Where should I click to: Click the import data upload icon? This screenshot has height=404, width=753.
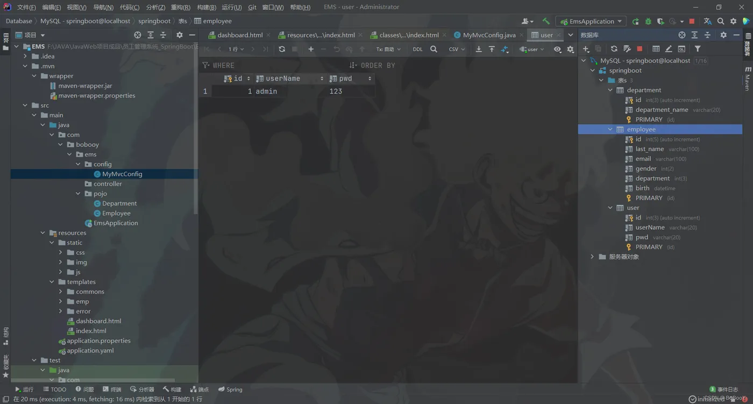point(492,49)
